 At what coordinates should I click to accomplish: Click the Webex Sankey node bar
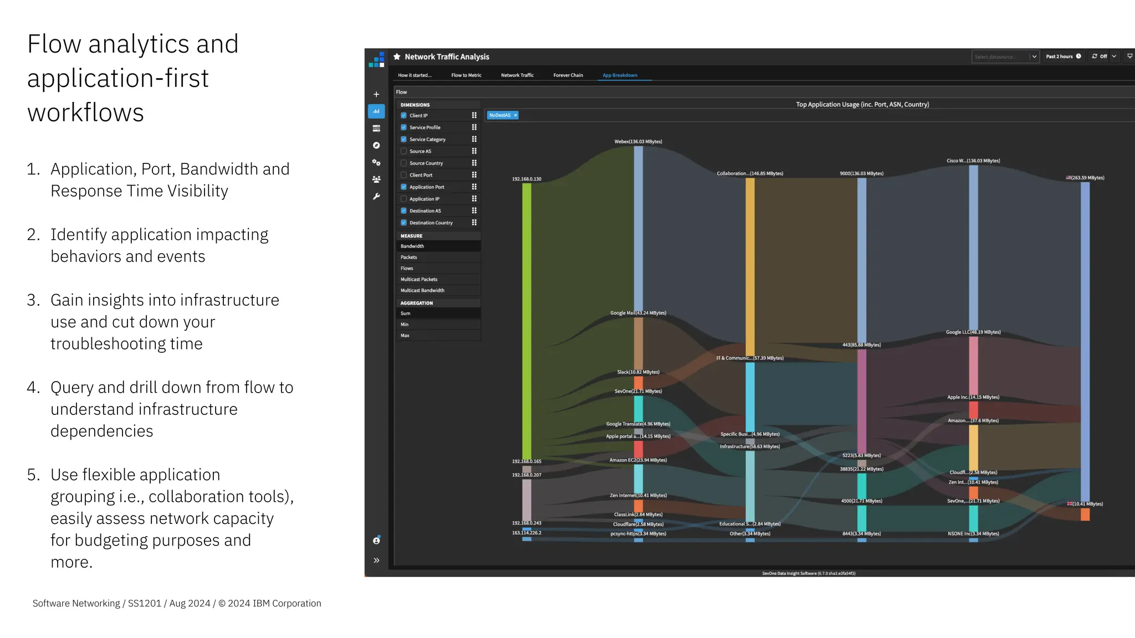click(638, 228)
